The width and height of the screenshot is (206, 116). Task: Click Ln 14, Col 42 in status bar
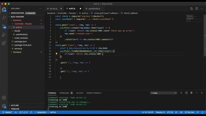pyautogui.click(x=147, y=112)
